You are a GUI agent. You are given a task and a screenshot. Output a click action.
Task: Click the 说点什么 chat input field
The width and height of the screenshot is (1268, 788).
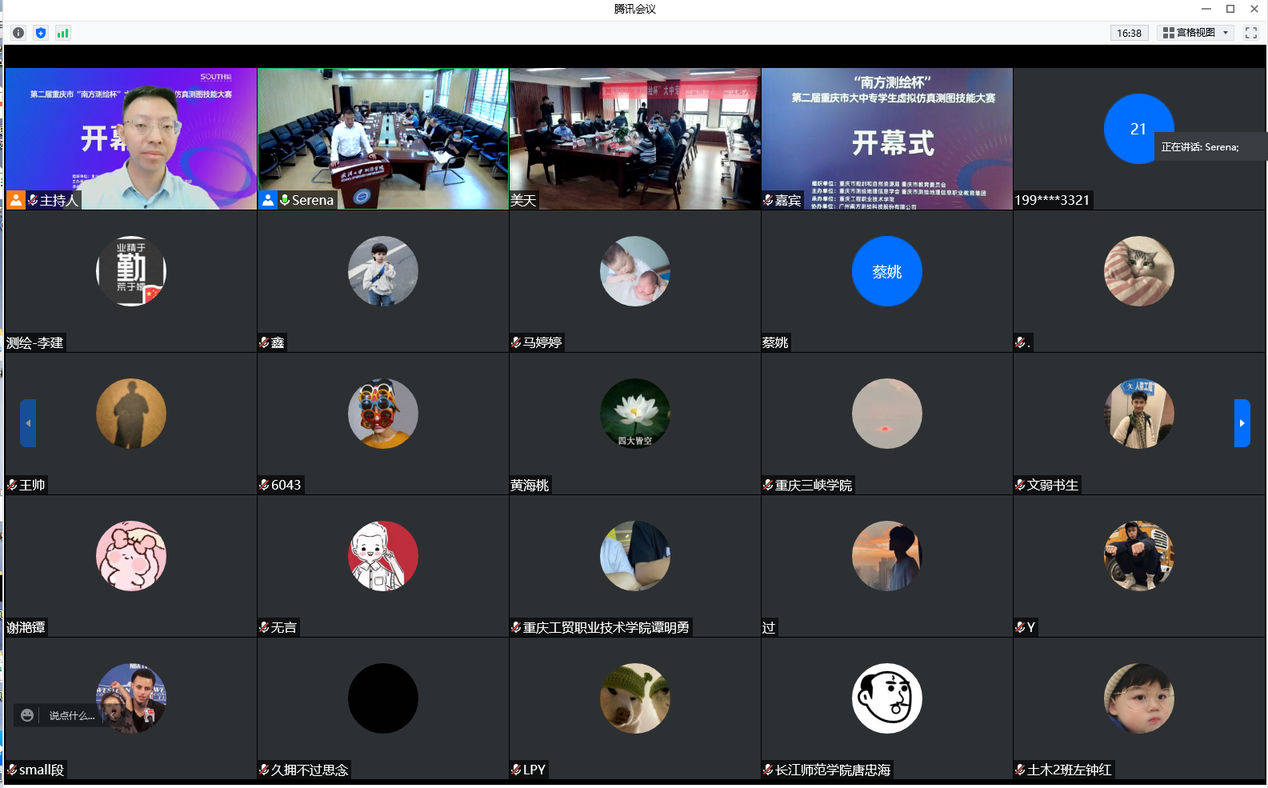[x=72, y=715]
